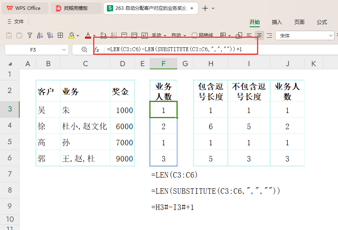The height and width of the screenshot is (230, 338).
Task: Expand the arrow next to new tab
Action: click(x=213, y=8)
